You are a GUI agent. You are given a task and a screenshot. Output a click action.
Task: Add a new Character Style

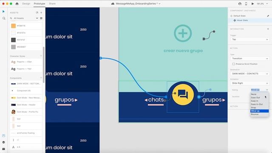[x=41, y=56]
